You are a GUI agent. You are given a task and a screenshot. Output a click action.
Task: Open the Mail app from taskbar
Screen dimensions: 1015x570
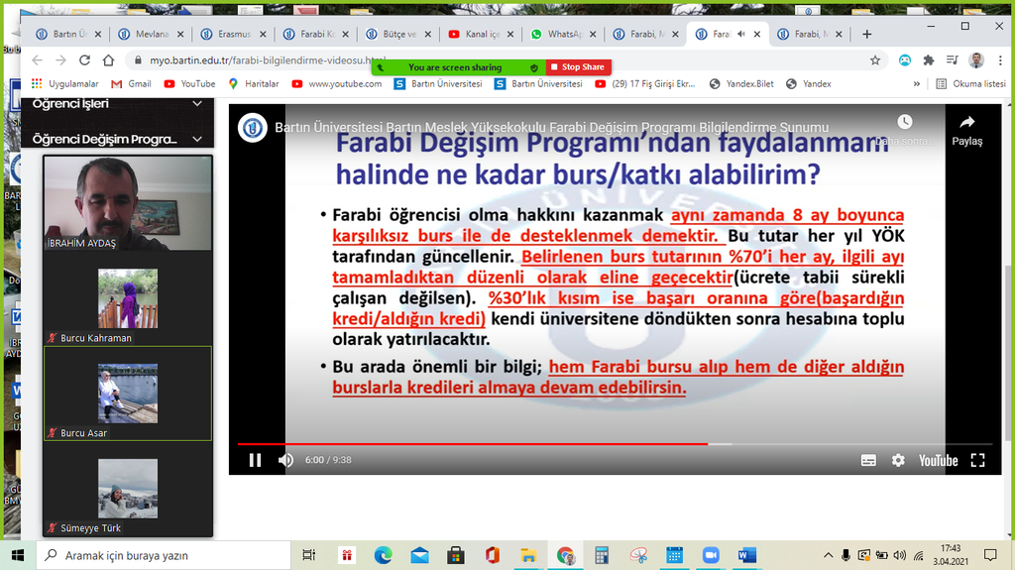click(x=419, y=555)
